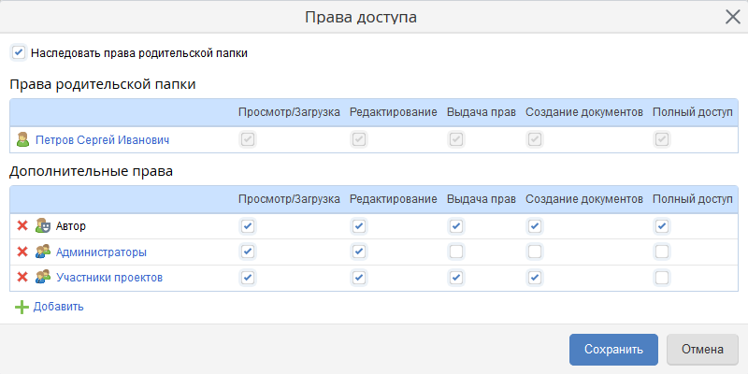748x374 pixels.
Task: Enable Выдача прав for Администраторы
Action: coord(456,252)
